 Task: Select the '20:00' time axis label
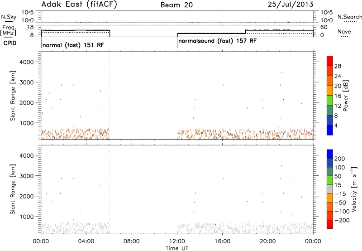coord(268,241)
